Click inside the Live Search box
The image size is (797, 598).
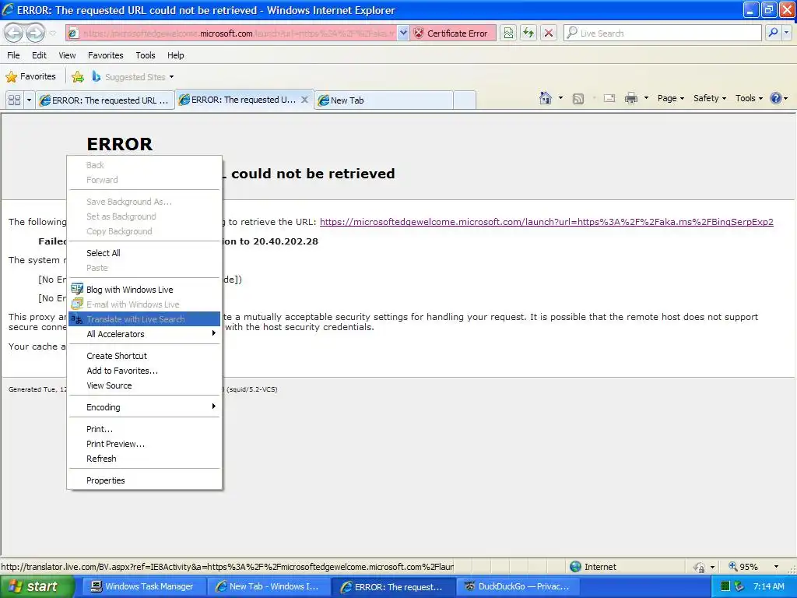pyautogui.click(x=663, y=33)
